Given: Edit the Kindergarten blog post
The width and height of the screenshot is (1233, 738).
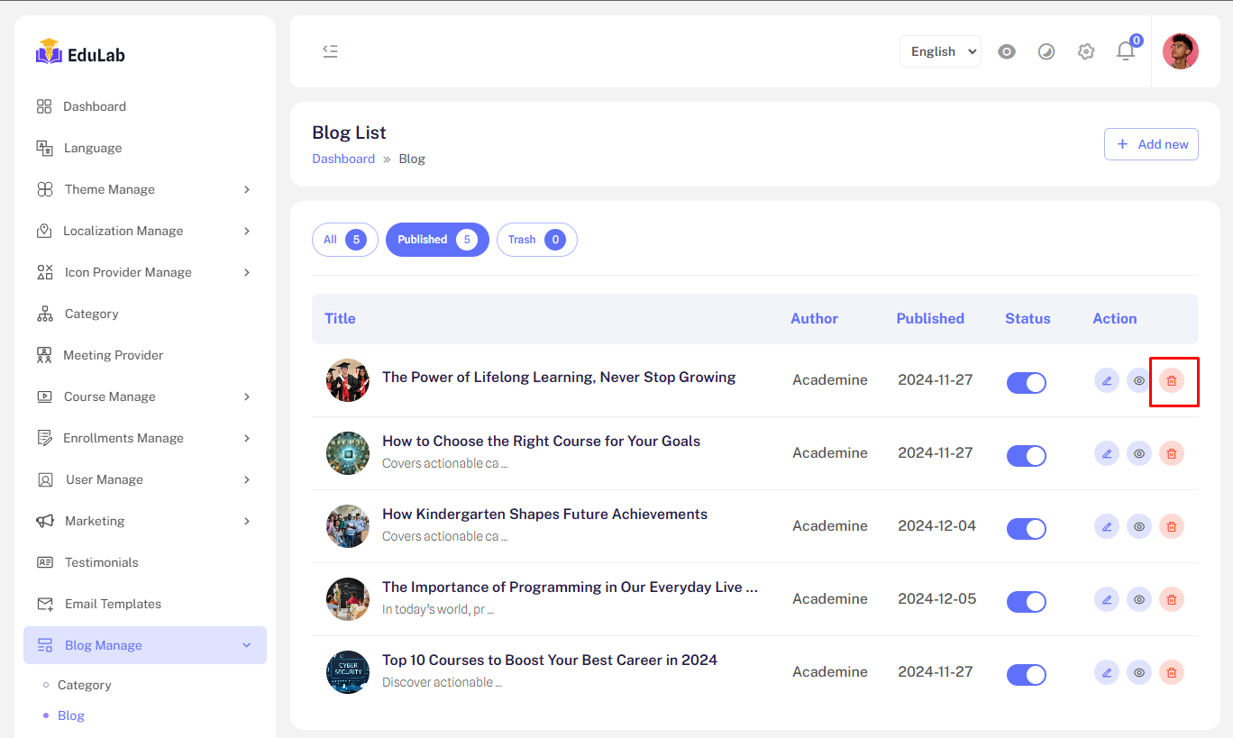Looking at the screenshot, I should pos(1107,526).
